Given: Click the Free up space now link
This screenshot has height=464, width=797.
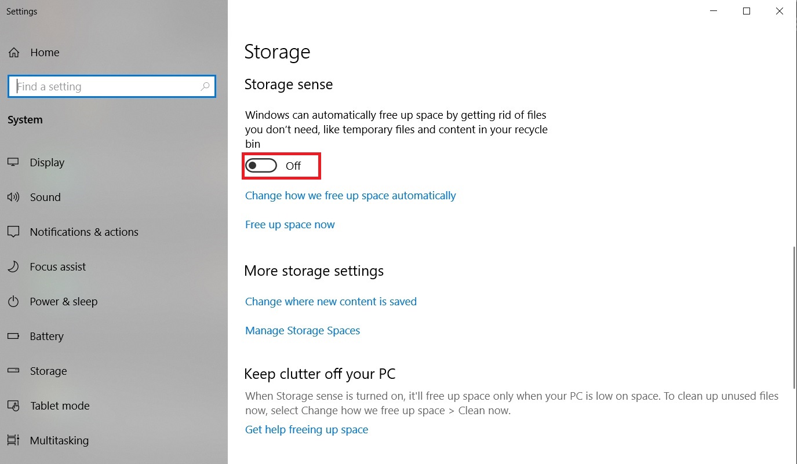Looking at the screenshot, I should pyautogui.click(x=290, y=225).
